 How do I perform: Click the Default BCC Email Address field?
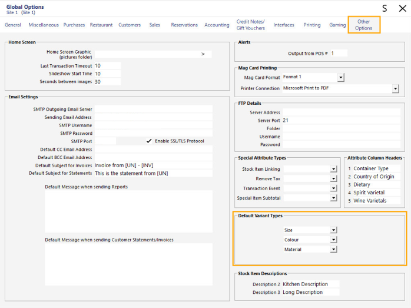click(153, 158)
